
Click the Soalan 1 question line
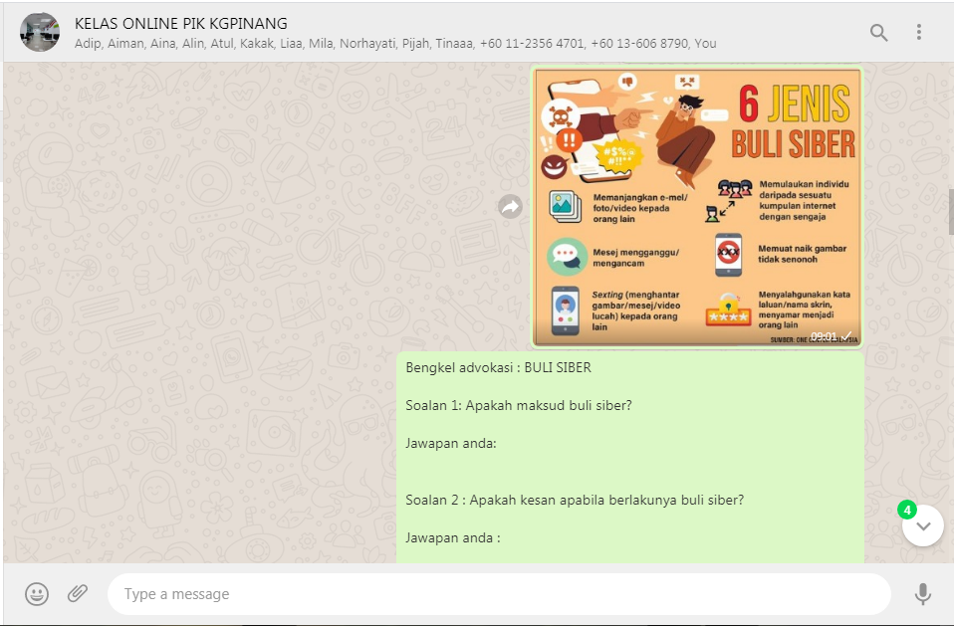coord(519,405)
